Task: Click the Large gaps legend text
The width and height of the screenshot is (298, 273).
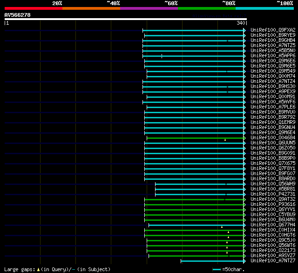Action: pyautogui.click(x=57, y=269)
